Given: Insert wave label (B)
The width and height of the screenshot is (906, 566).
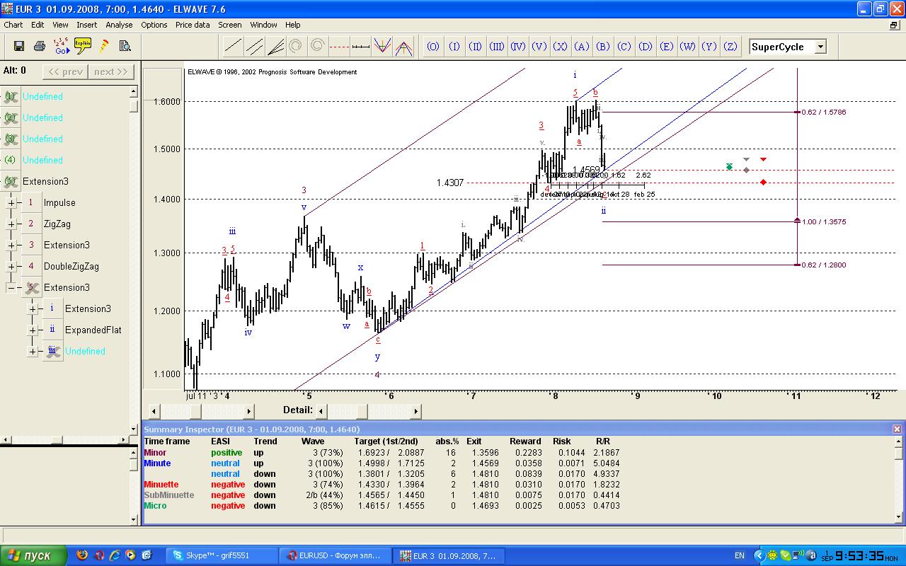Looking at the screenshot, I should (603, 47).
